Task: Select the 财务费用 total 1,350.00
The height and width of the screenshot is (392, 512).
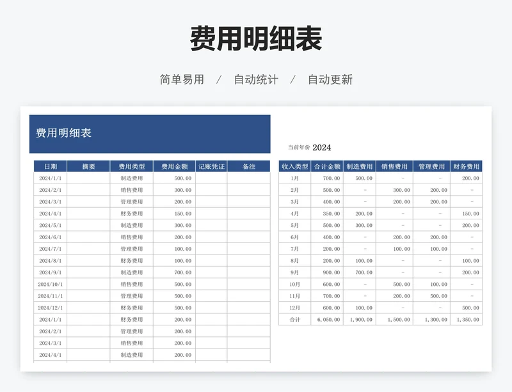Action: (x=468, y=320)
